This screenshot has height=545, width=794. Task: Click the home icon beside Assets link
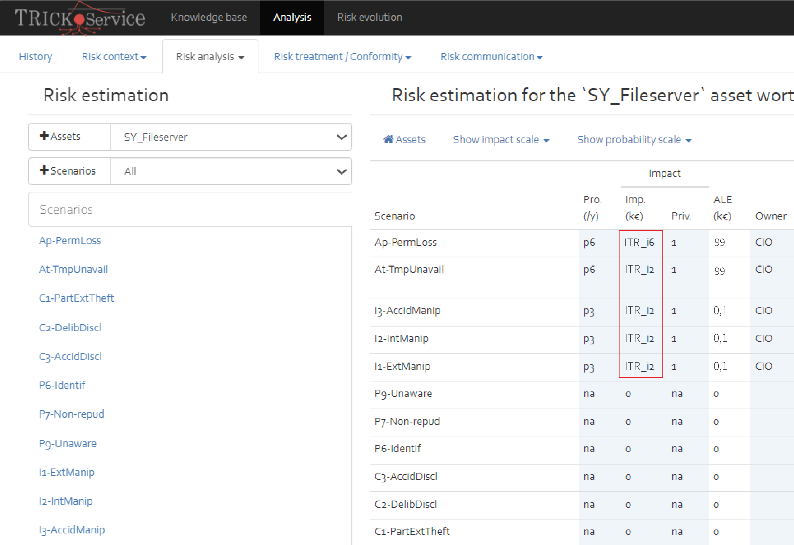pyautogui.click(x=388, y=139)
